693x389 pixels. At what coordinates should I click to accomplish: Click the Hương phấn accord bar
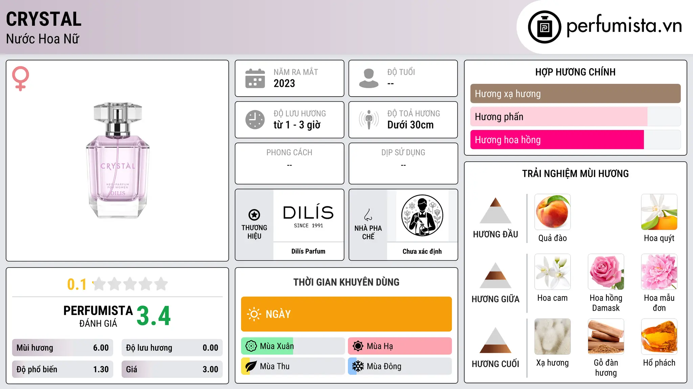575,116
